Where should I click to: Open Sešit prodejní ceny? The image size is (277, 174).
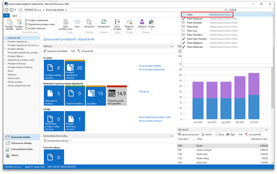pyautogui.click(x=65, y=24)
